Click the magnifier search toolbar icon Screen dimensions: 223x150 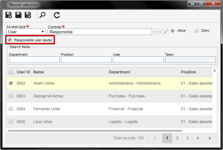(x=42, y=15)
